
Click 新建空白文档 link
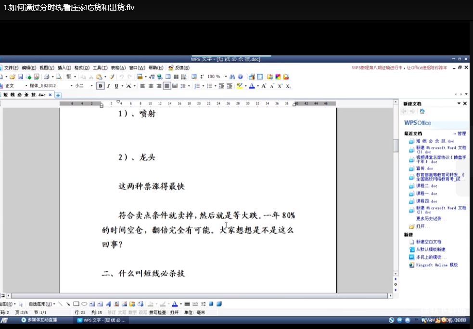pos(429,242)
